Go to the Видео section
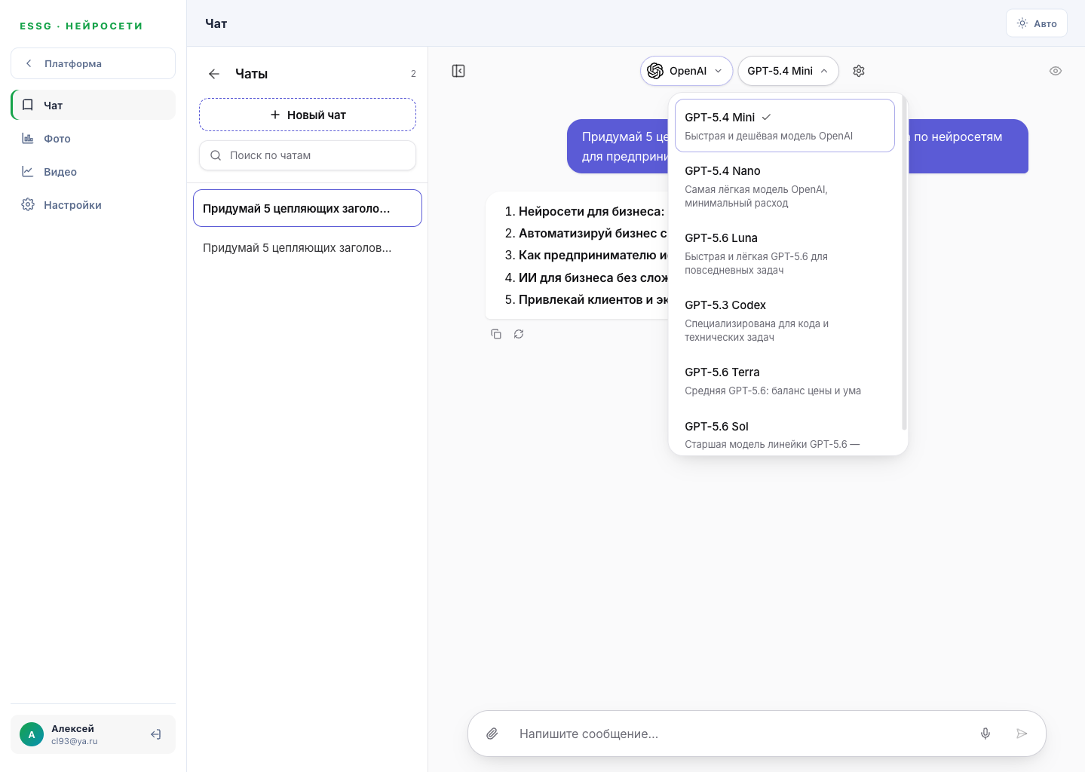This screenshot has width=1085, height=772. click(93, 171)
